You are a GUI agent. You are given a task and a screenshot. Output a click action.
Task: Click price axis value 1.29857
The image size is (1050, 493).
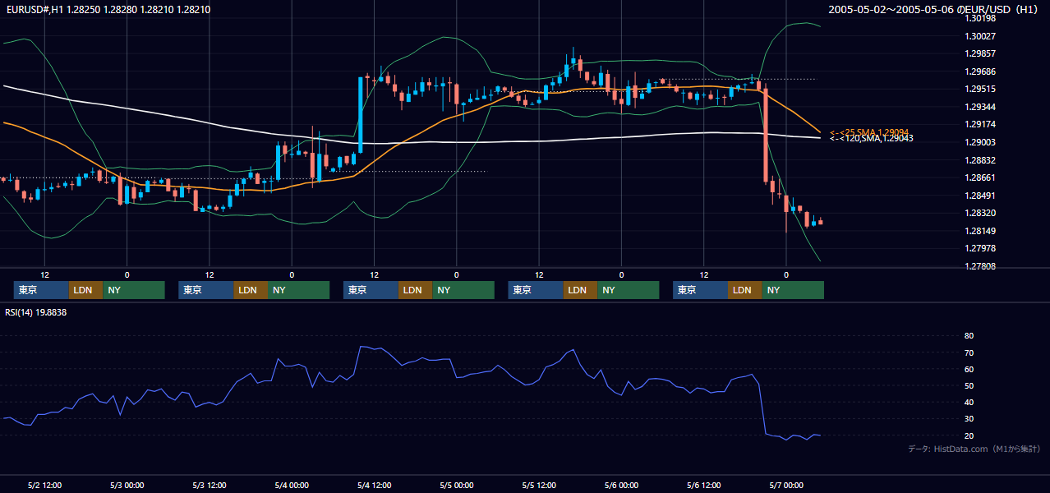pyautogui.click(x=980, y=53)
